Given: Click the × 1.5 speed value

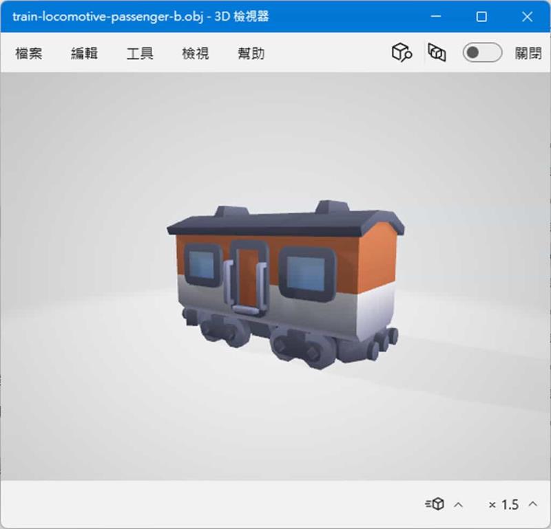Looking at the screenshot, I should 503,505.
